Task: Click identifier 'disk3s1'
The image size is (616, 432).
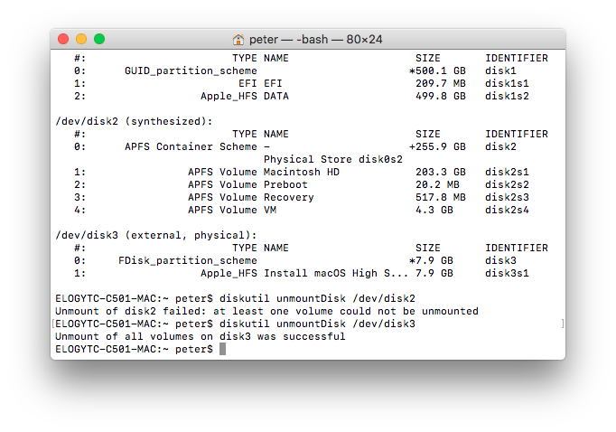Action: (x=507, y=273)
